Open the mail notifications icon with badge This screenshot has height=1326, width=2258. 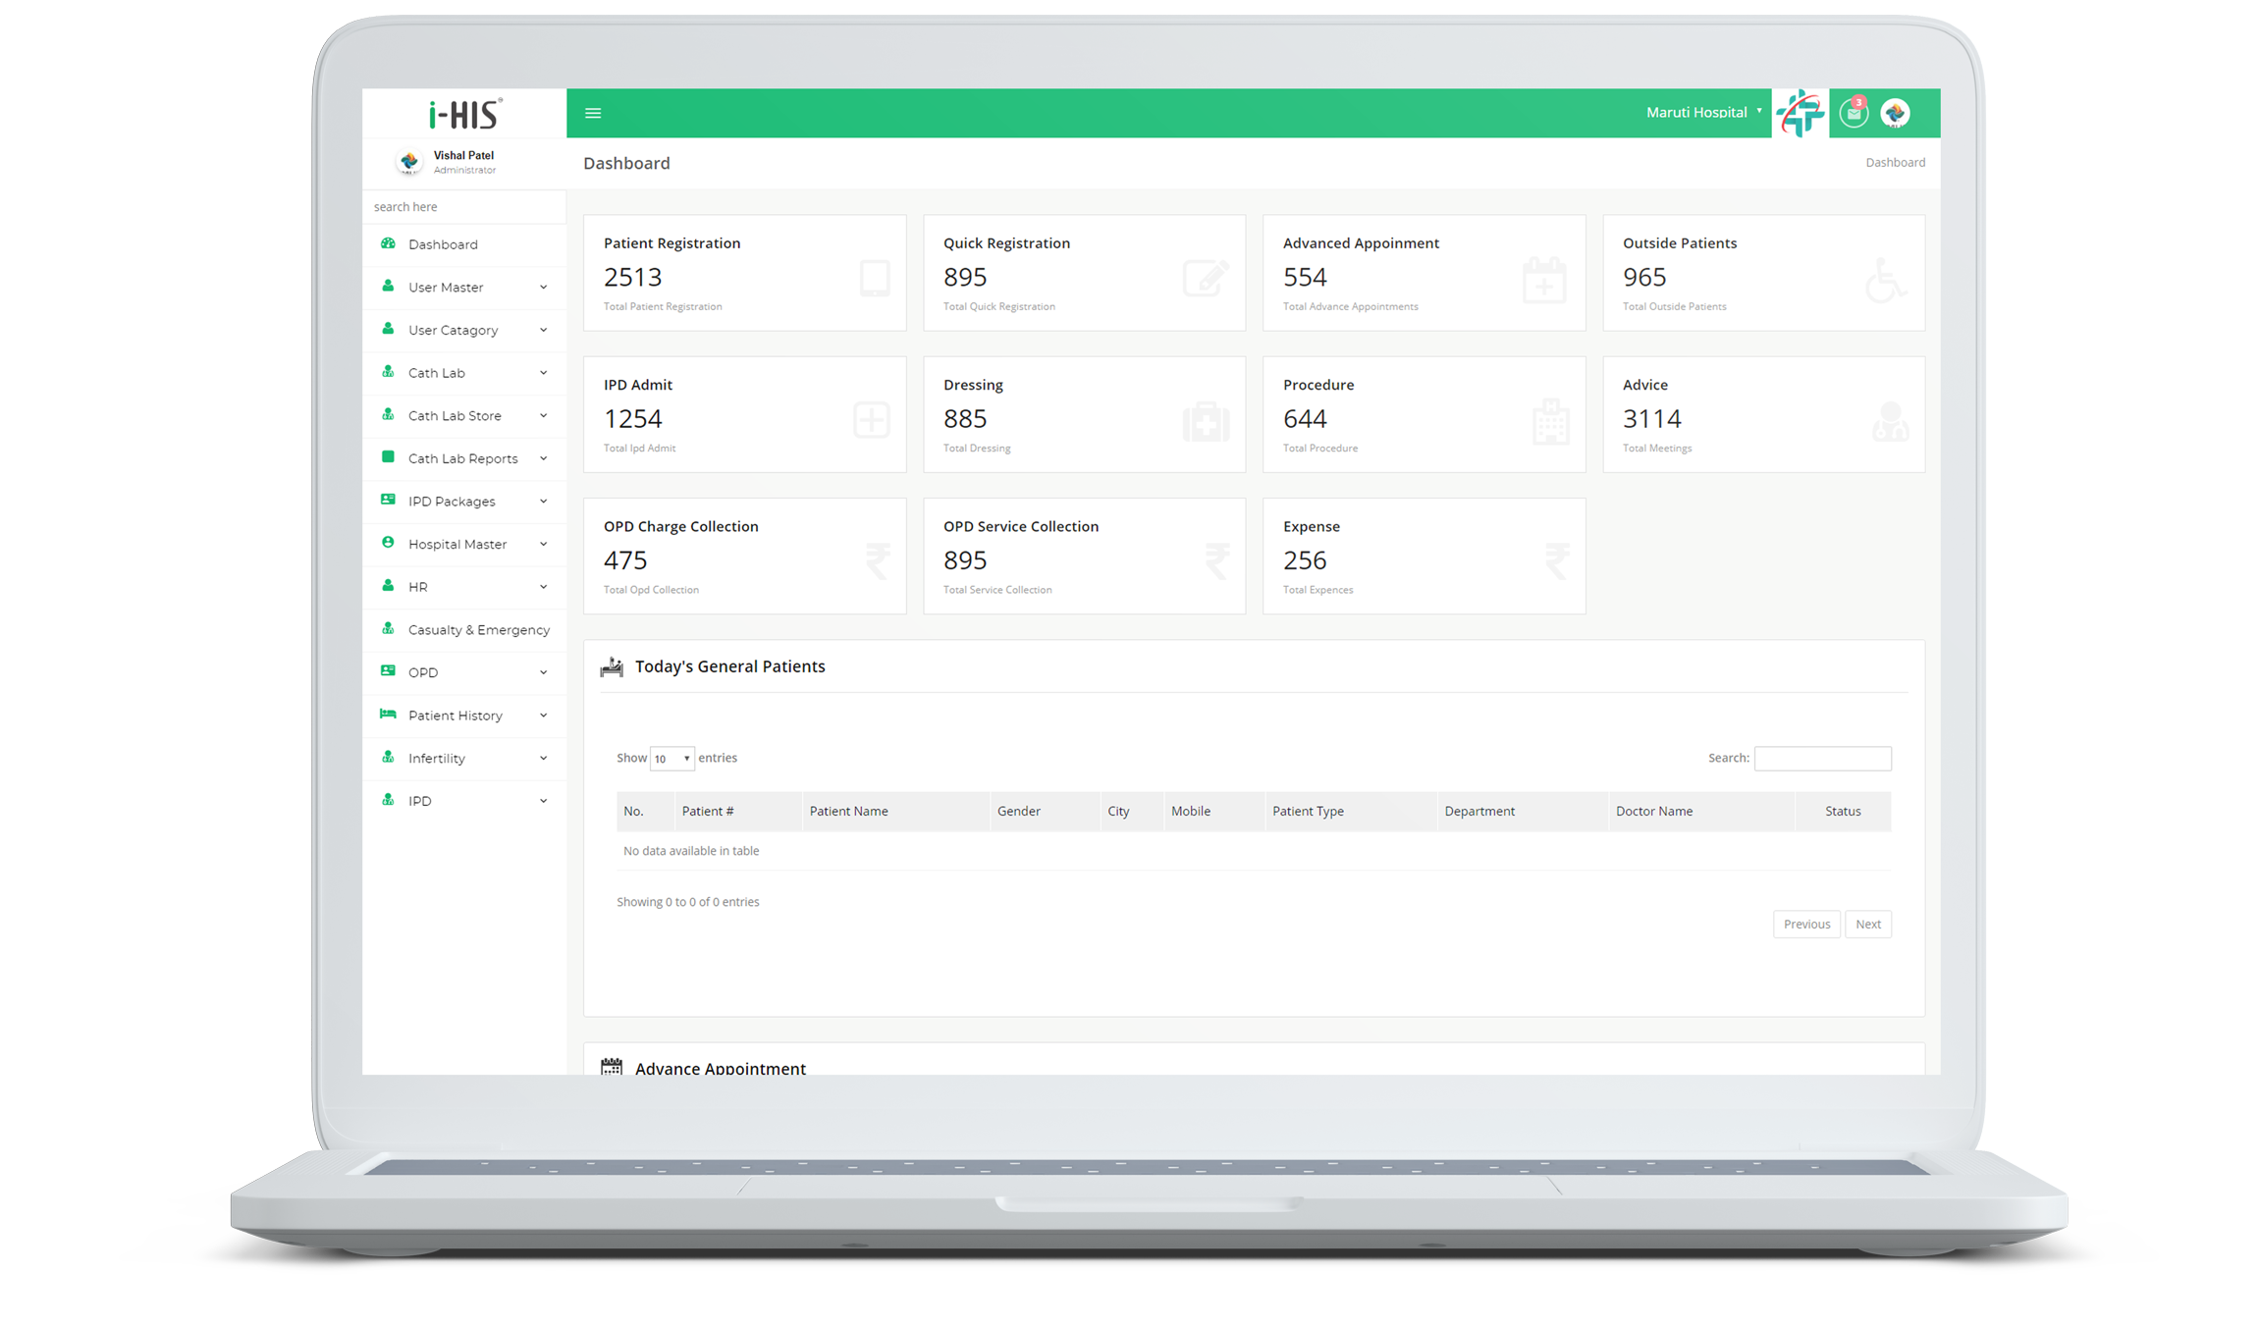tap(1853, 114)
